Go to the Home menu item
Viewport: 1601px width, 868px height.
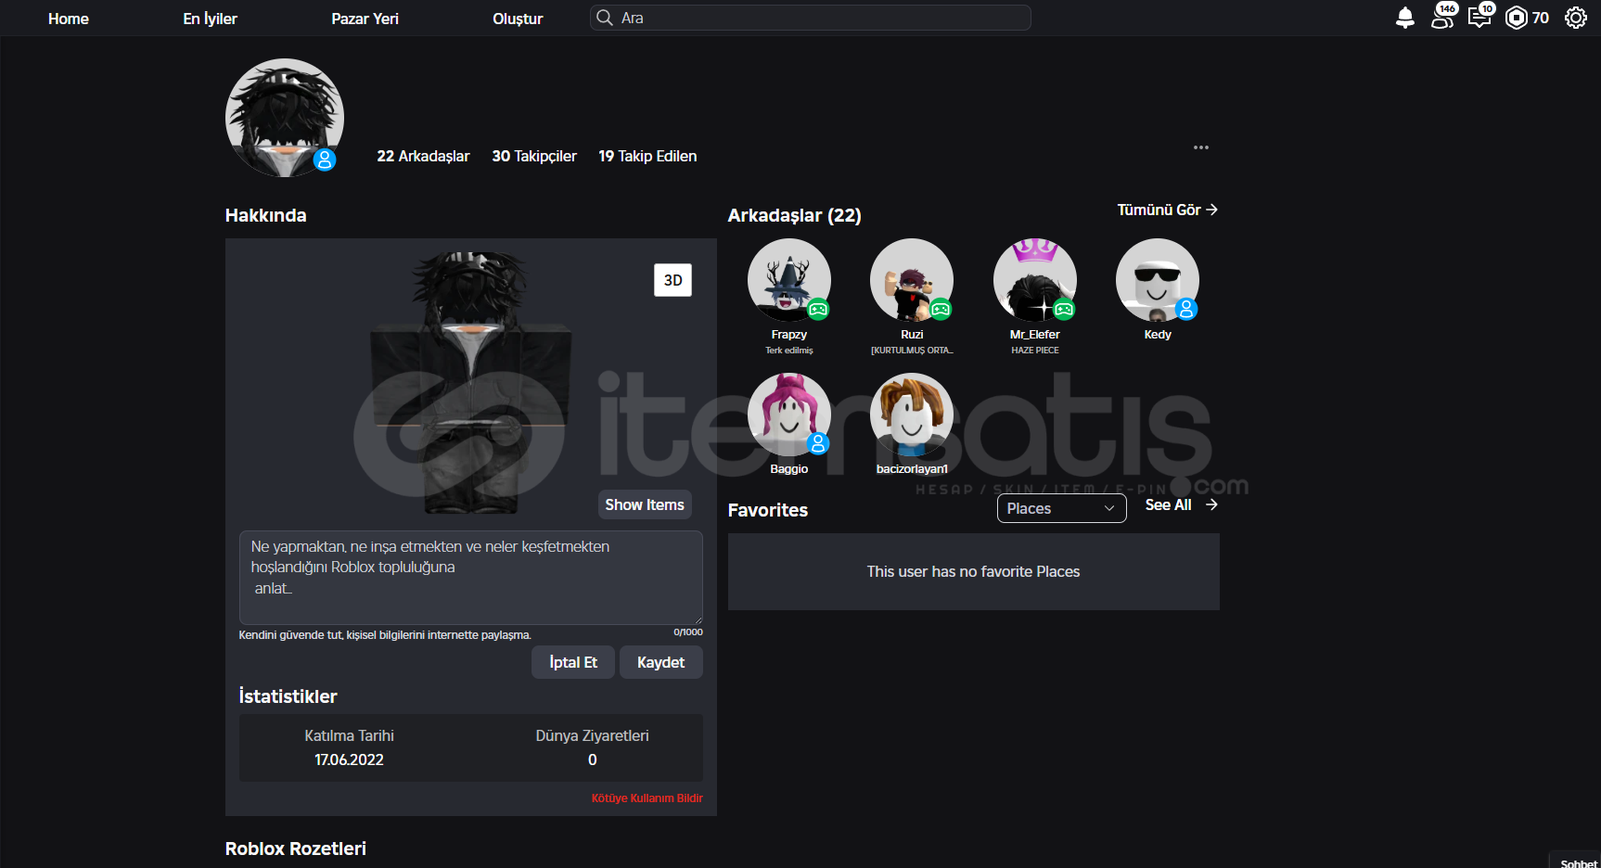coord(69,19)
